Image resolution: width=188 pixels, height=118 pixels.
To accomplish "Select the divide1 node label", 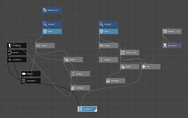I will 128,67.
